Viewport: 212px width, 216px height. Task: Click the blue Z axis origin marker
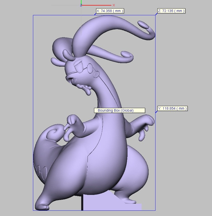coord(81,5)
